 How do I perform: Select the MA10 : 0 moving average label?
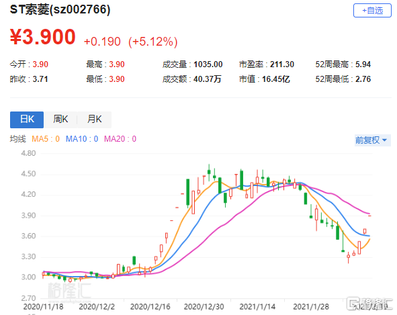pyautogui.click(x=82, y=139)
